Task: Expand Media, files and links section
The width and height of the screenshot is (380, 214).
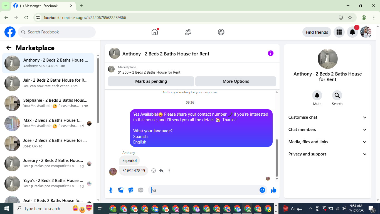Action: tap(328, 142)
